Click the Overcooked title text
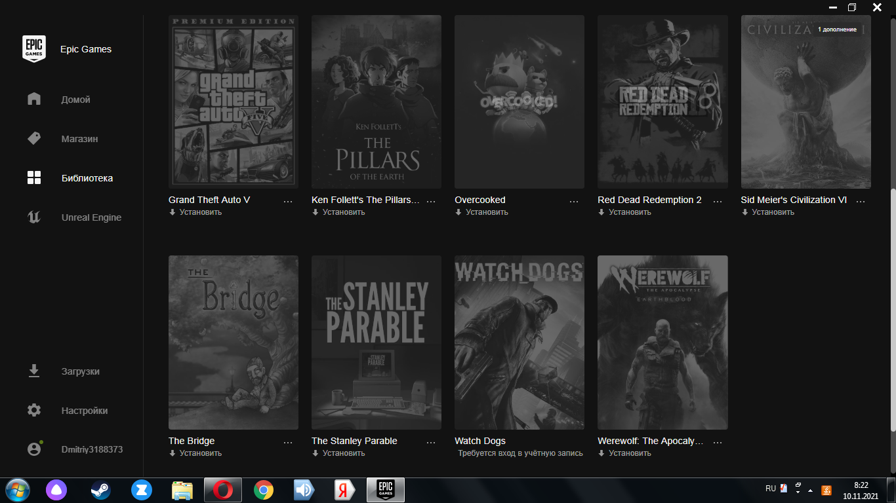This screenshot has height=503, width=896. point(480,200)
